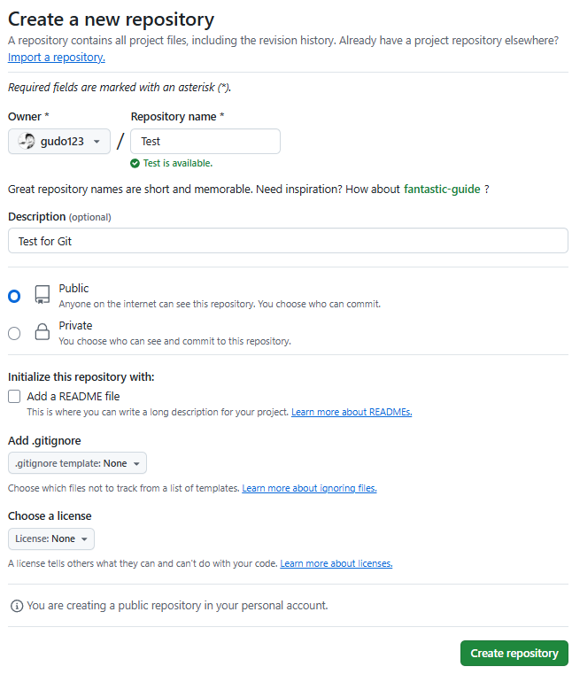Open the Learn more about ignoring files link

(x=309, y=488)
